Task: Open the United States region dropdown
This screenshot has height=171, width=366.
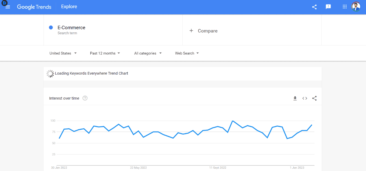Action: tap(63, 53)
